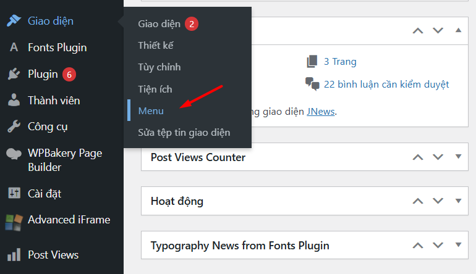Viewport: 476px width, 274px height.
Task: Select Giao diện submenu entry
Action: tap(159, 23)
